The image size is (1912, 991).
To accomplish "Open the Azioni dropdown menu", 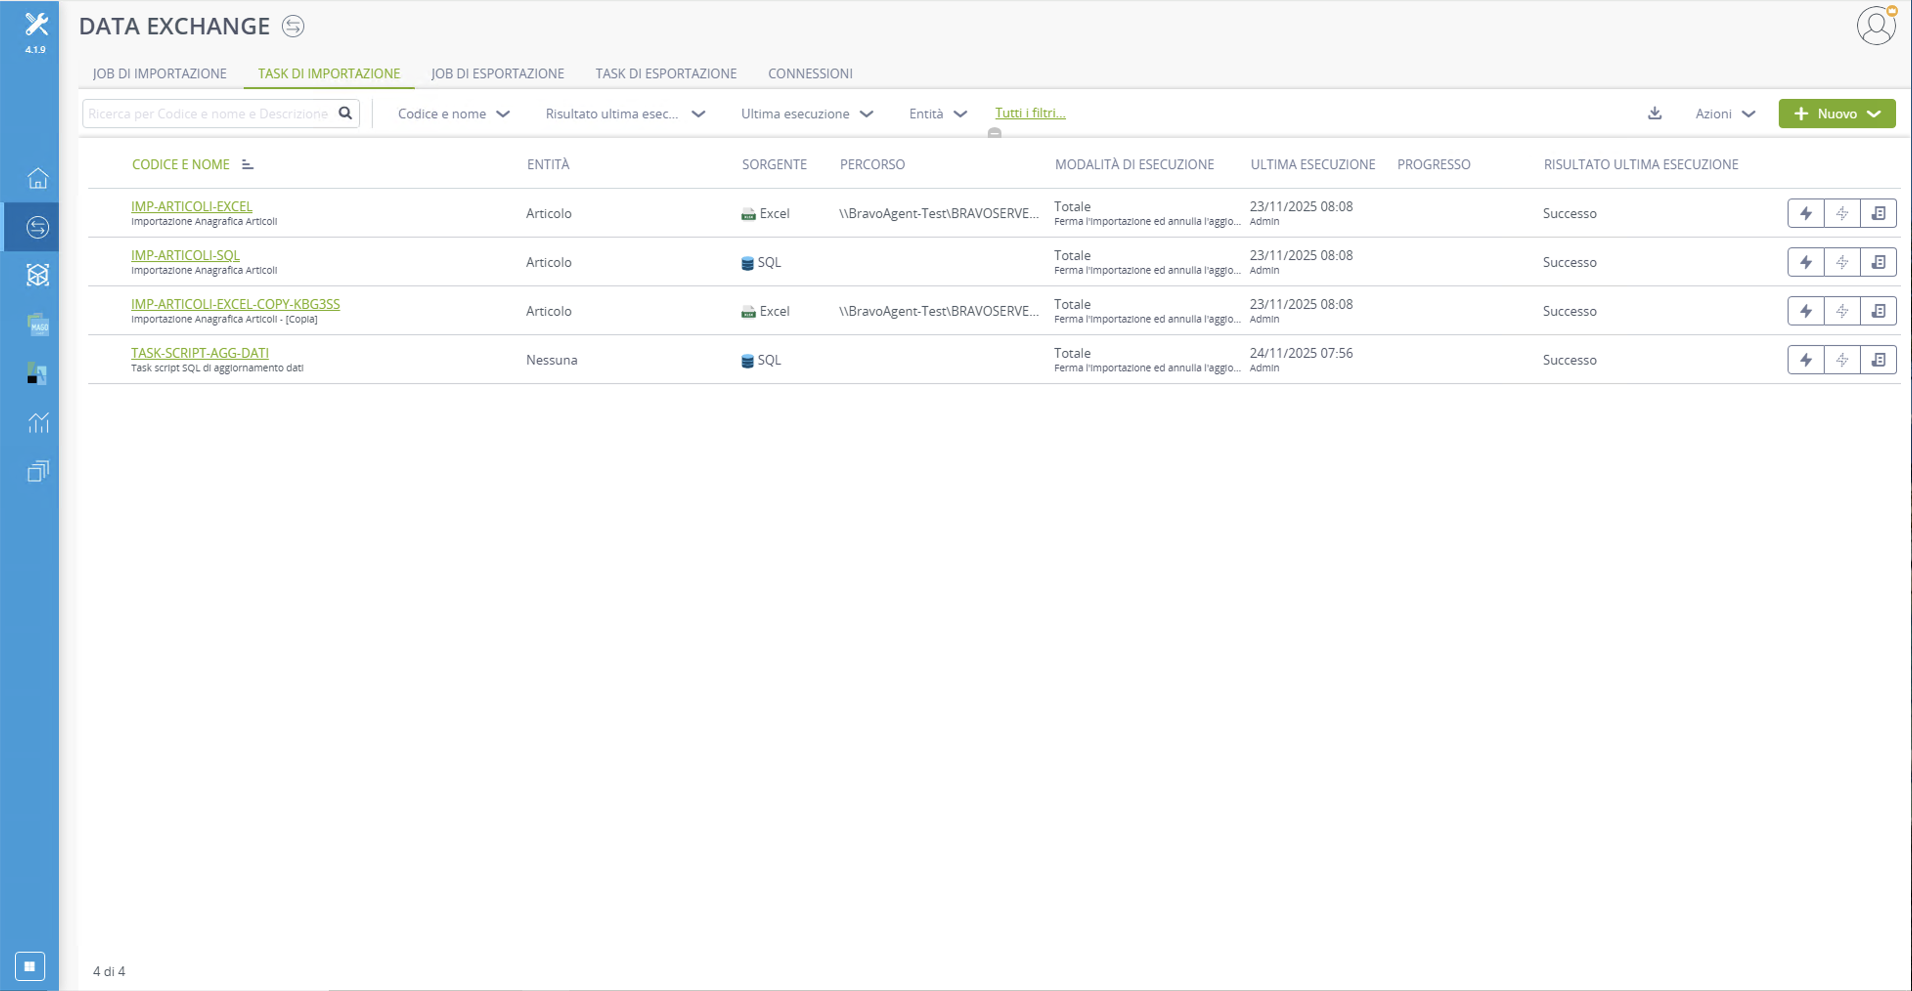I will (x=1725, y=114).
